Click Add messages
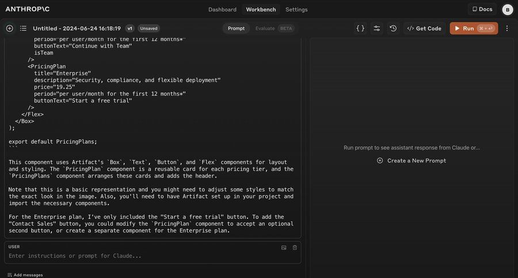The height and width of the screenshot is (278, 518). [x=25, y=275]
